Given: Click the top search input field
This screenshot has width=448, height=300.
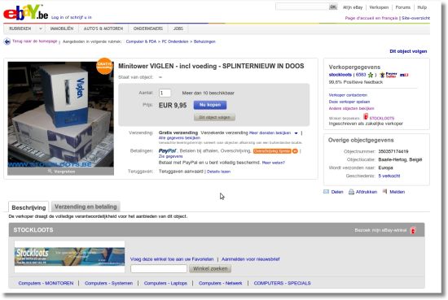Looking at the screenshot, I should pos(302,7).
